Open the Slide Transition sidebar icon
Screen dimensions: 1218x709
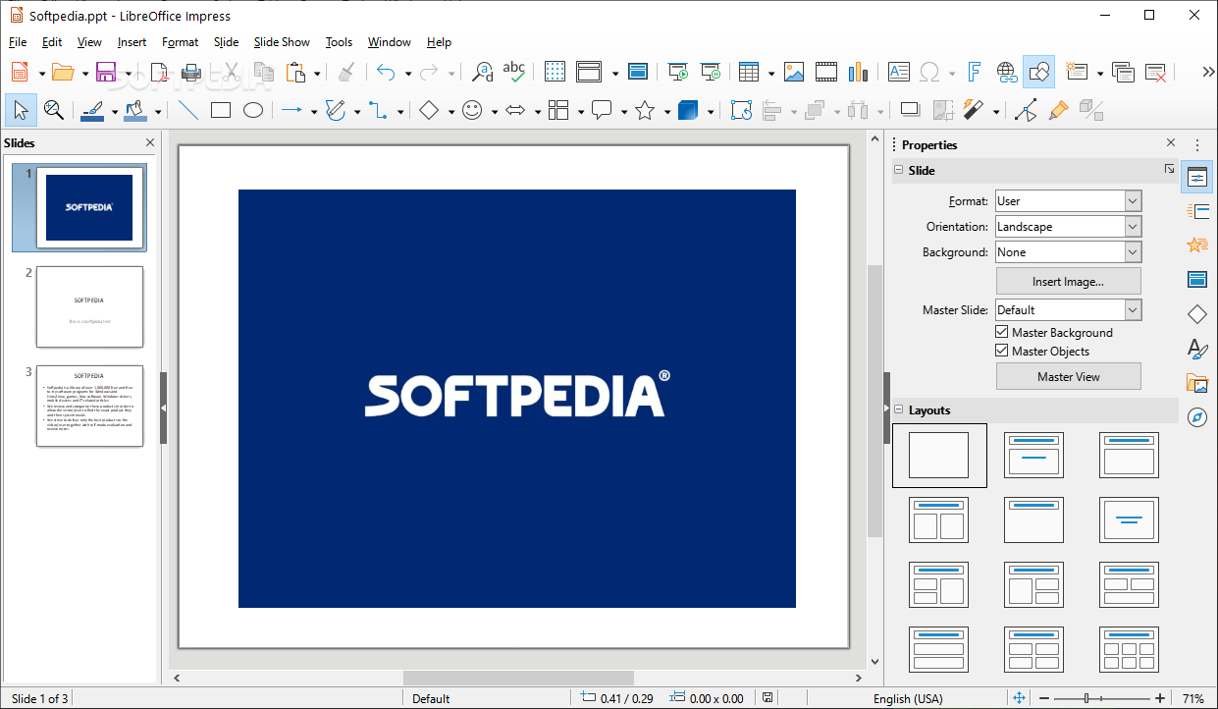[1197, 211]
